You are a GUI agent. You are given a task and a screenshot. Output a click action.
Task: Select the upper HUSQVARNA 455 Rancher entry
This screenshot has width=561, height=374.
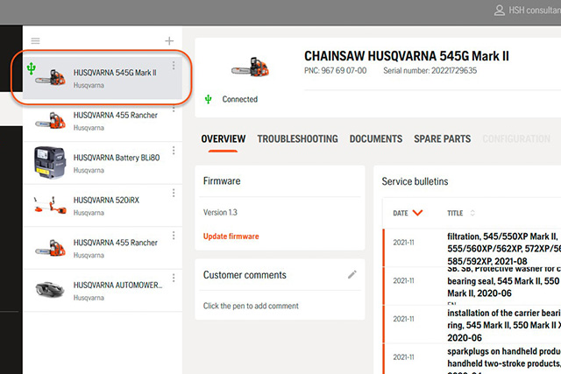(103, 121)
